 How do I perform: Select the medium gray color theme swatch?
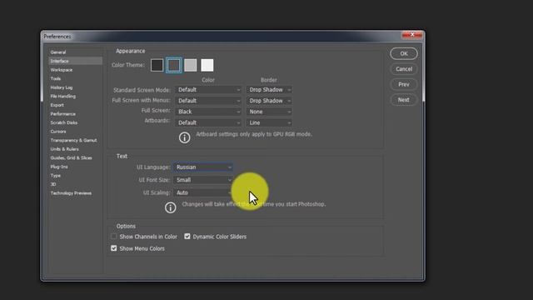coord(191,65)
